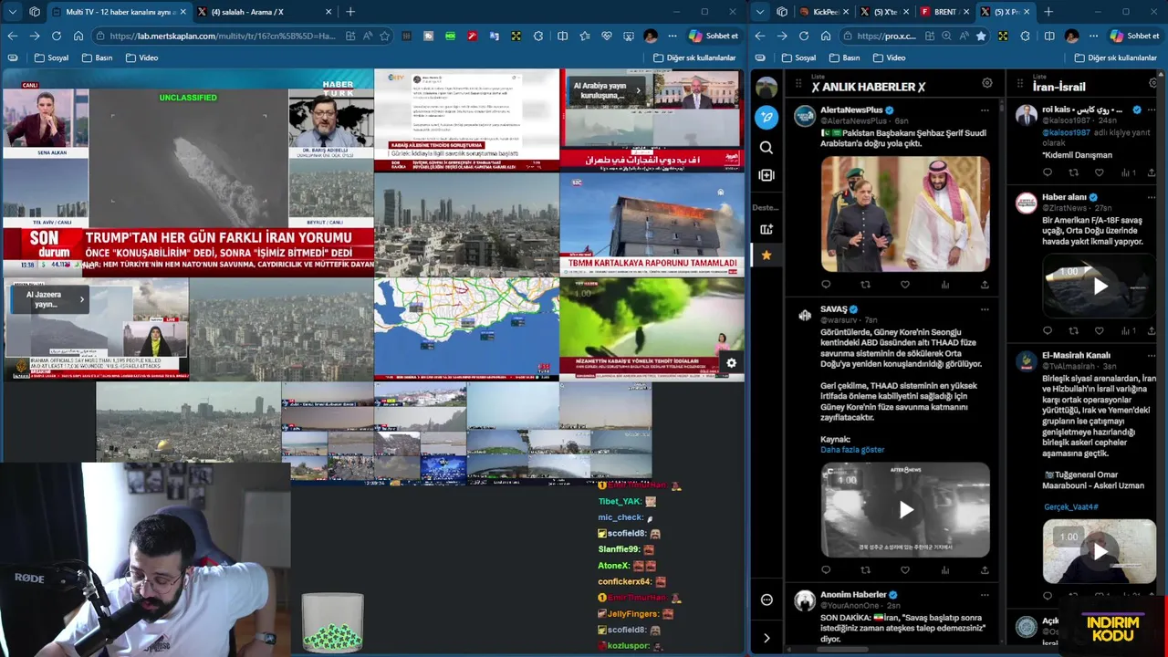Image resolution: width=1168 pixels, height=657 pixels.
Task: Open 'Video' bookmarks folder in right browser
Action: pos(889,57)
